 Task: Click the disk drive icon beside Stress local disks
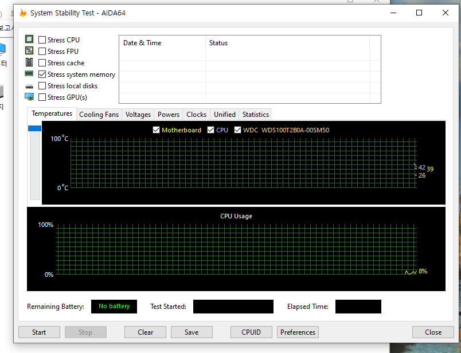point(29,87)
